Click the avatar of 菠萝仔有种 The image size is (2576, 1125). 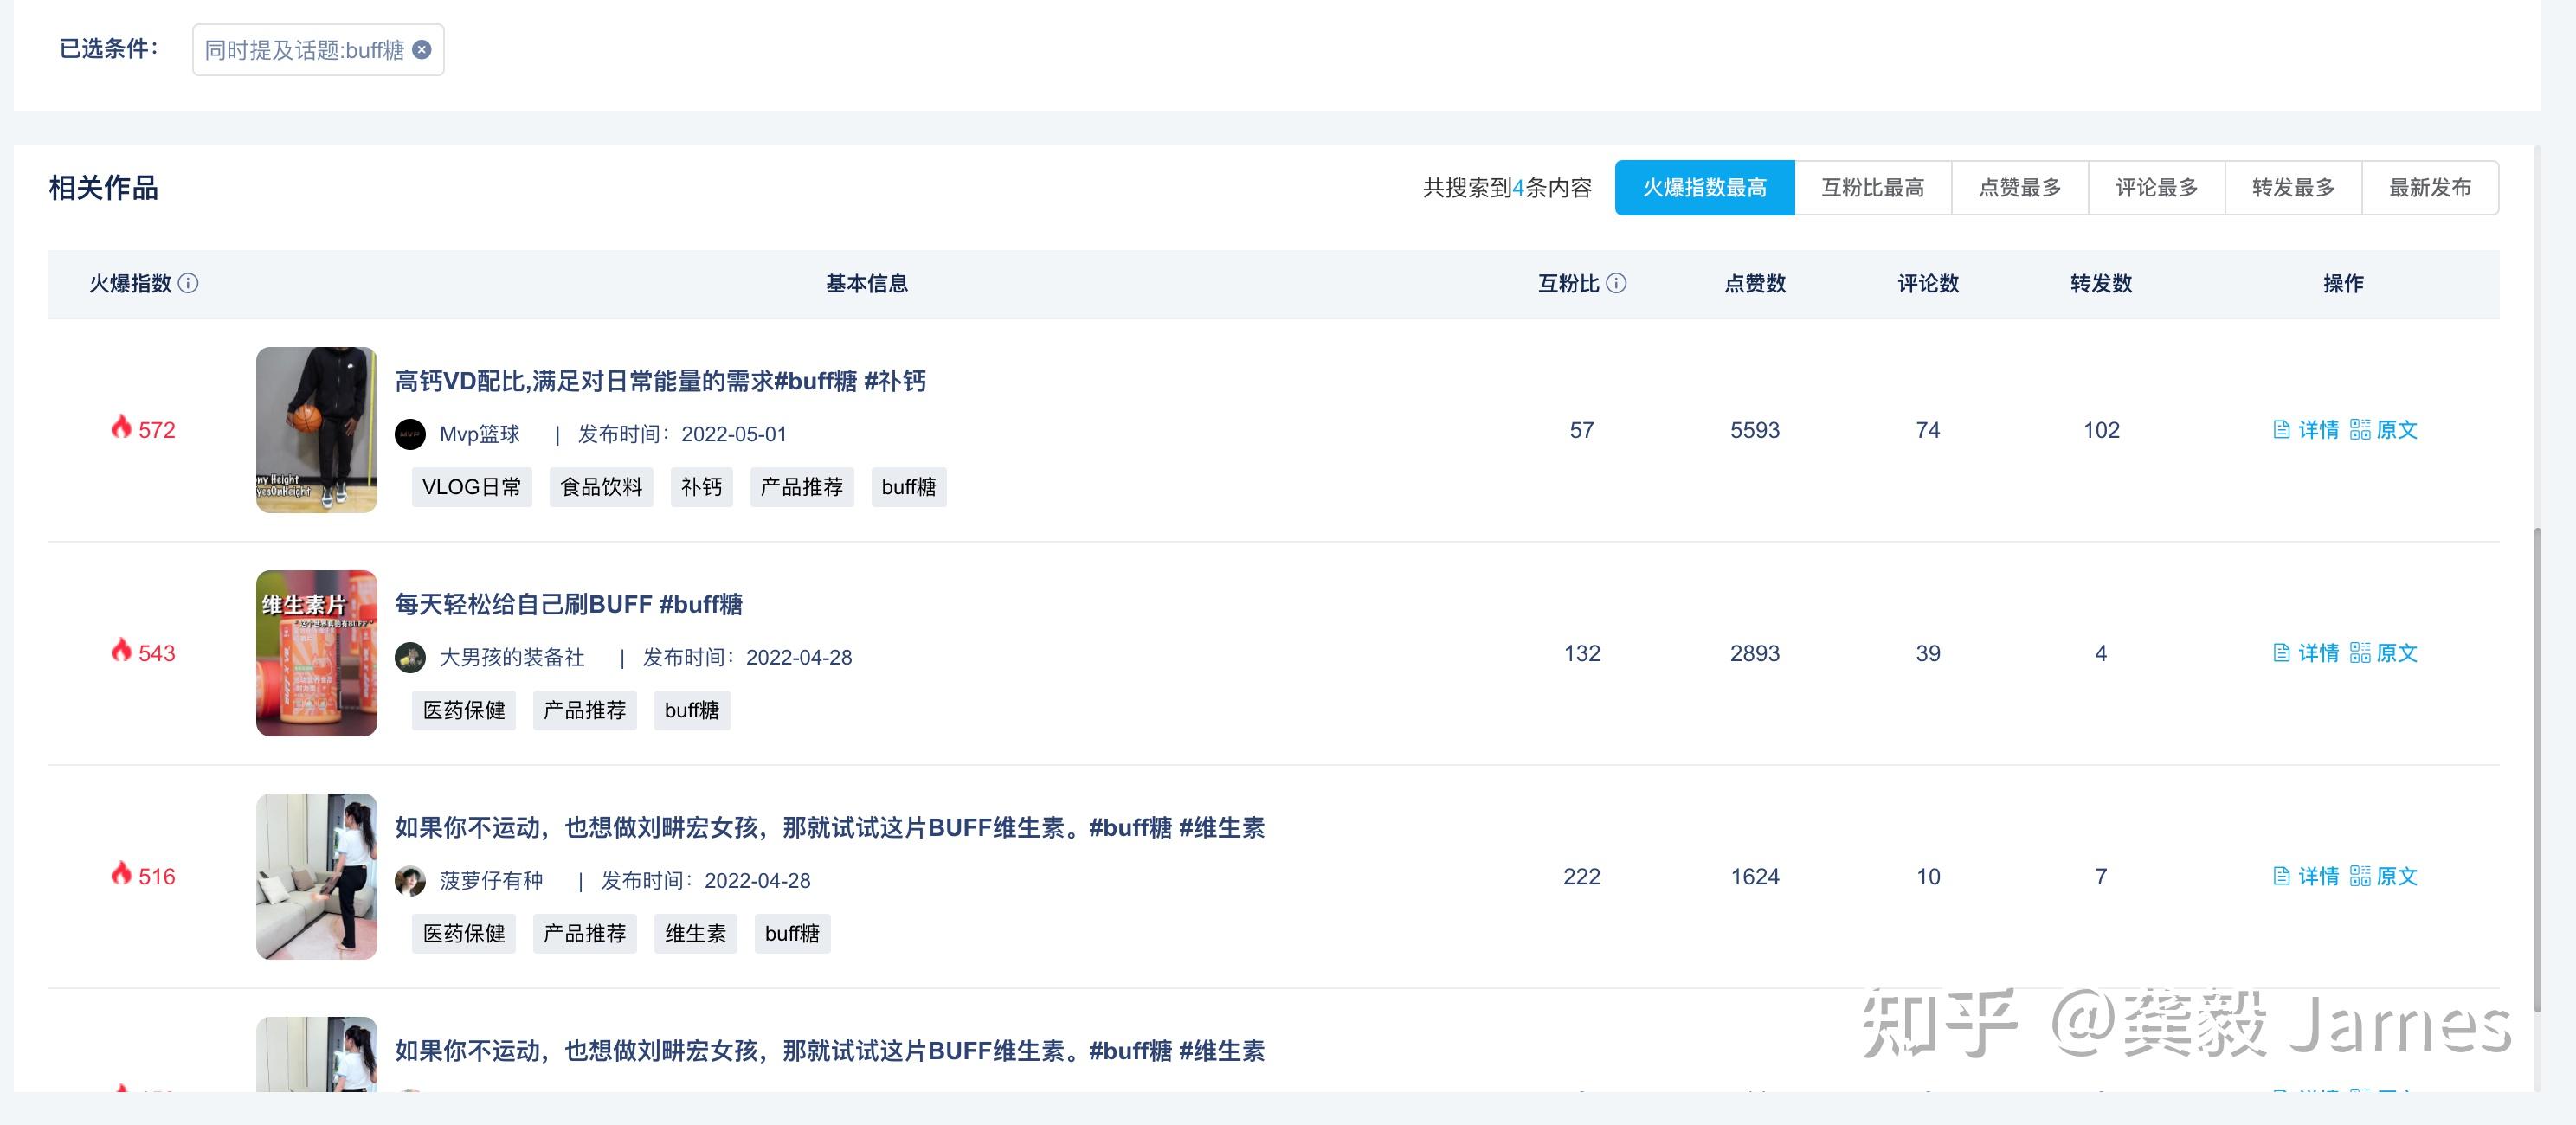[x=410, y=881]
